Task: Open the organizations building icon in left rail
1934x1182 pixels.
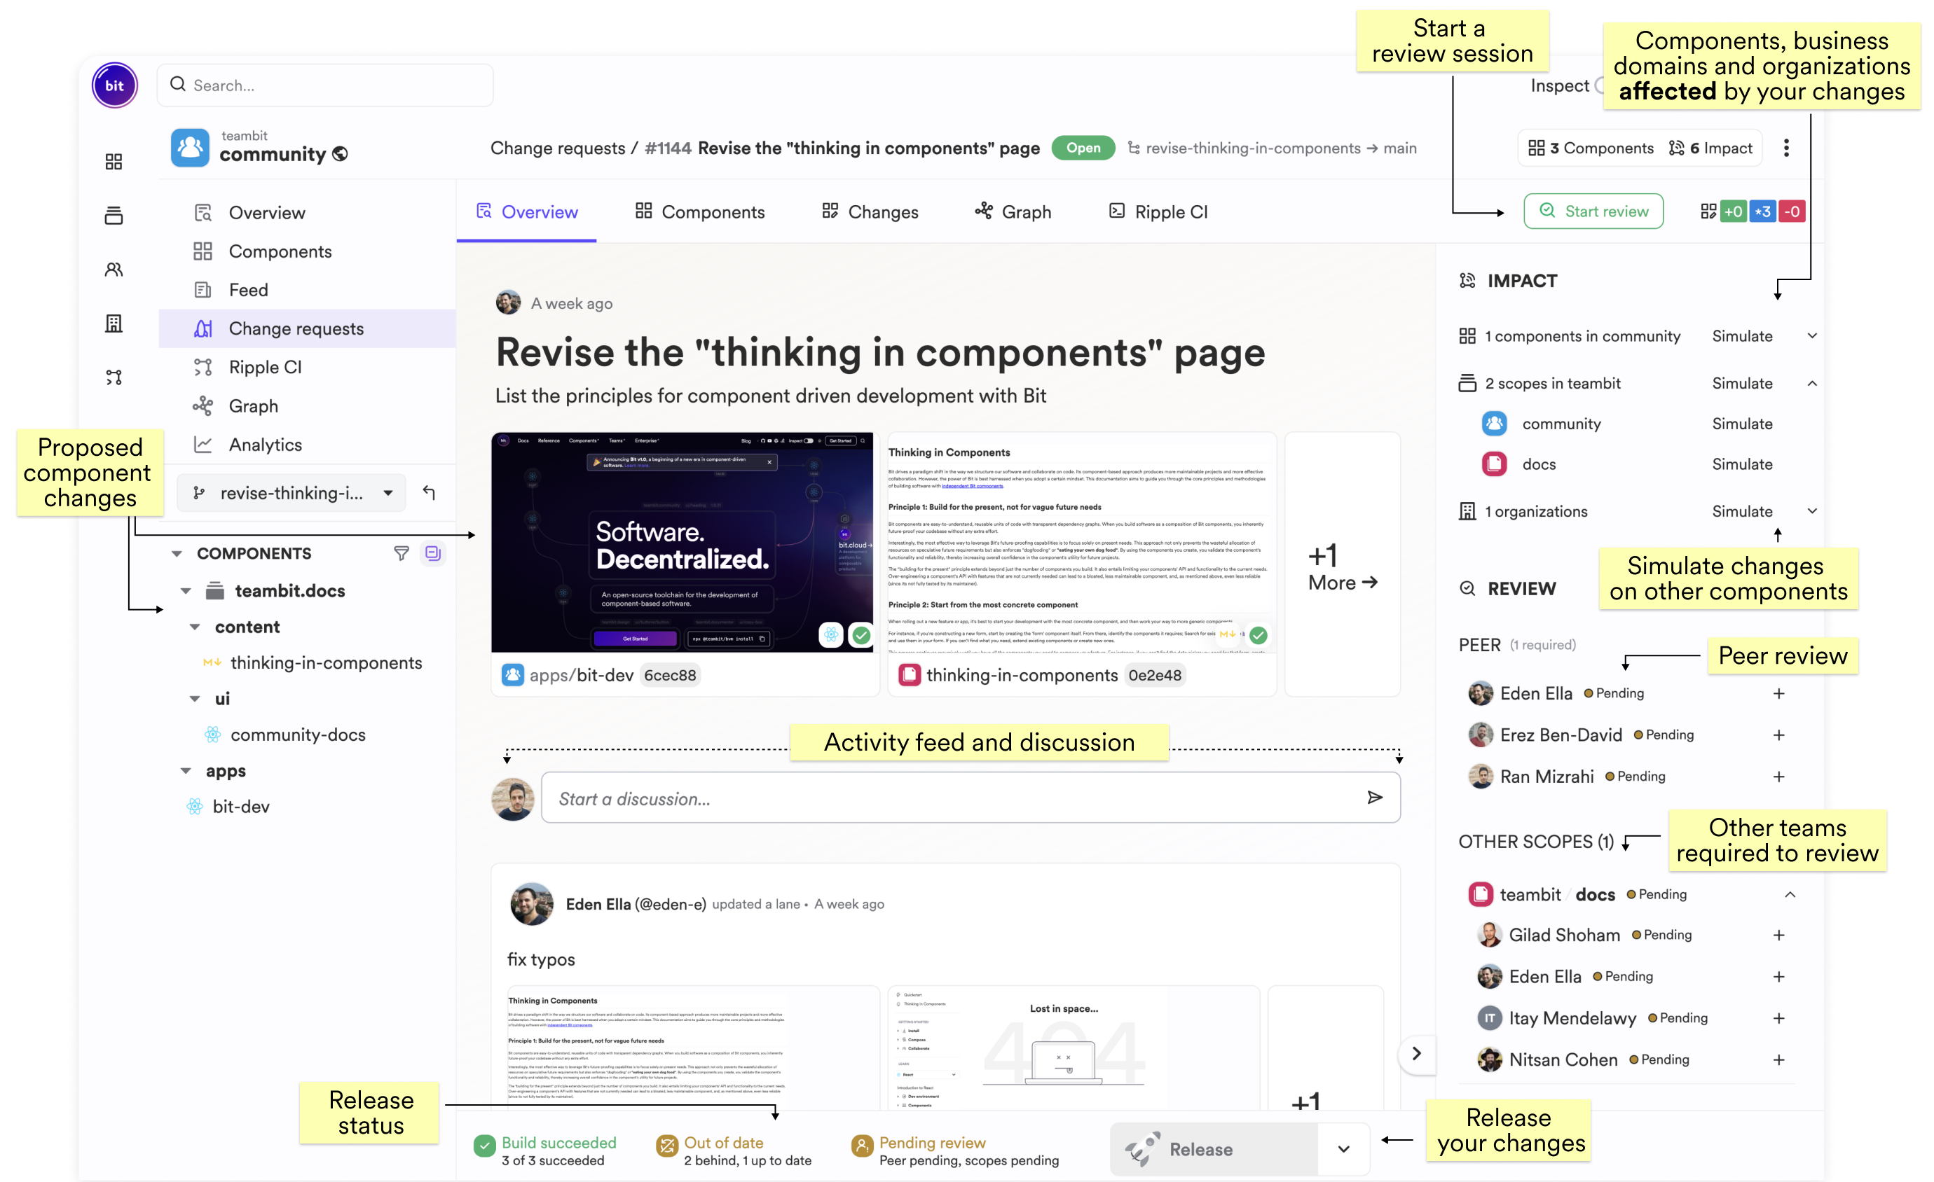Action: click(x=114, y=323)
